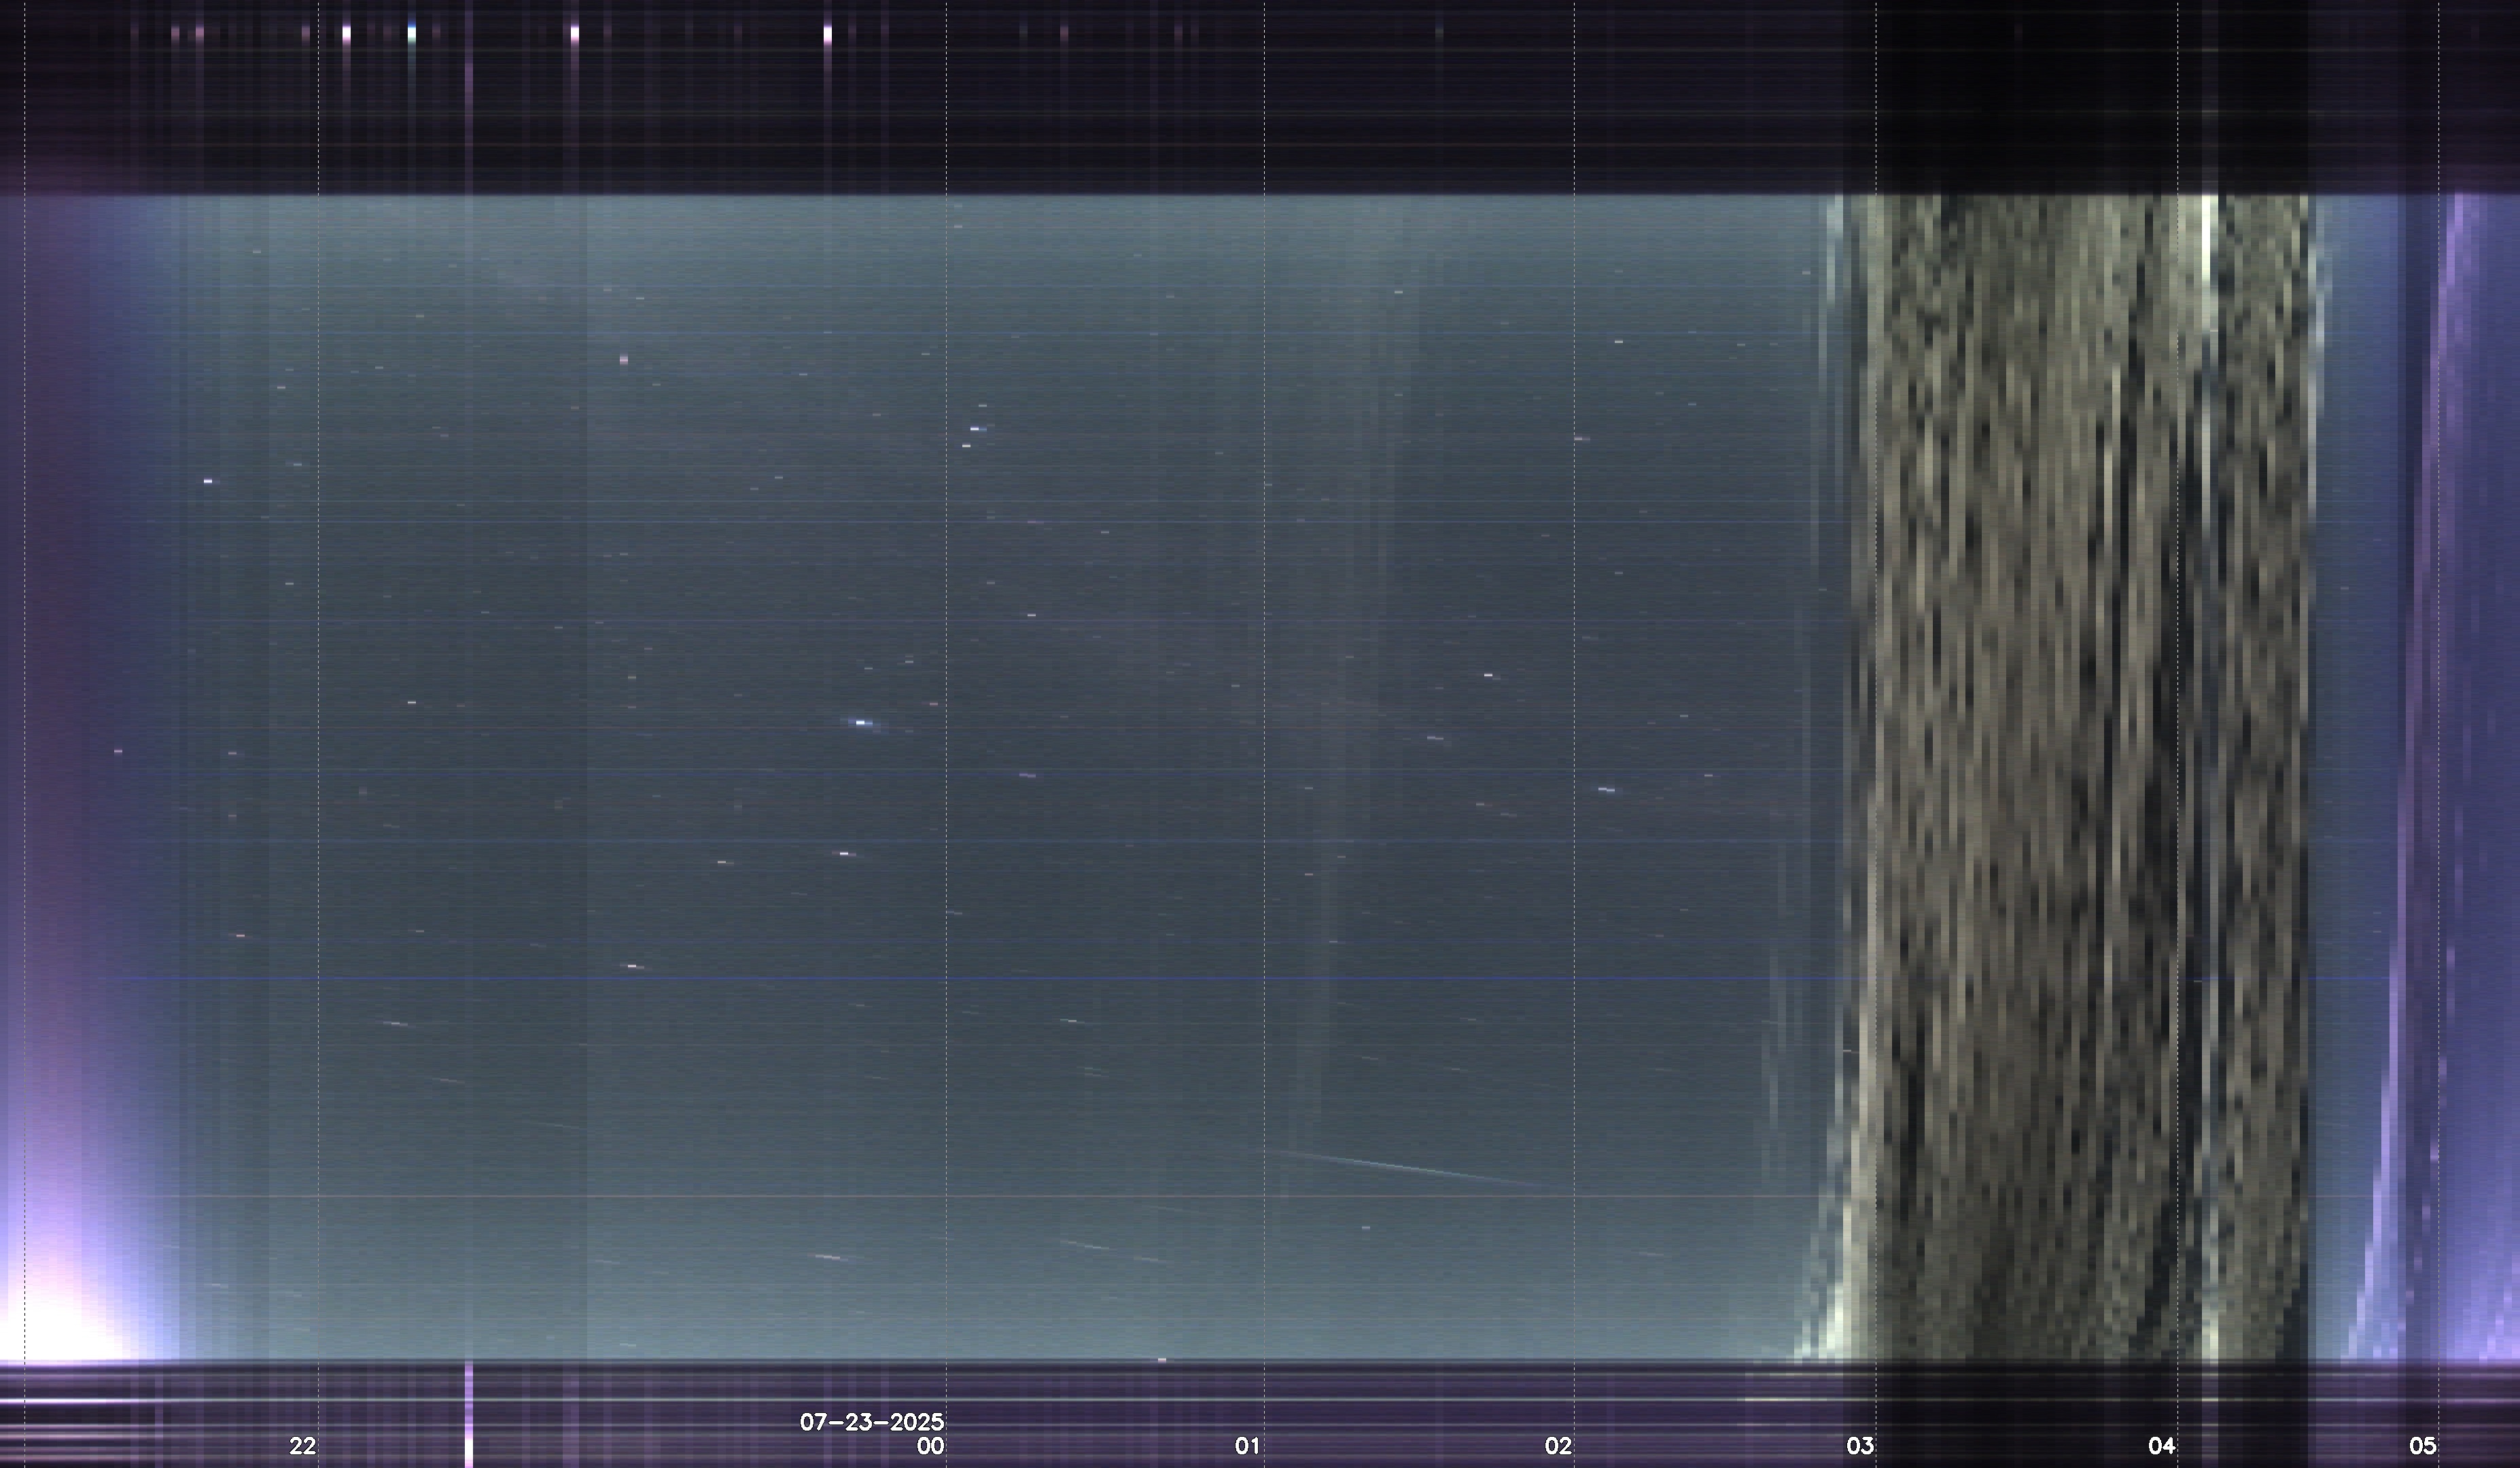Click the bright white star left of 22 hour gridline
Image resolution: width=2520 pixels, height=1468 pixels.
click(x=208, y=481)
